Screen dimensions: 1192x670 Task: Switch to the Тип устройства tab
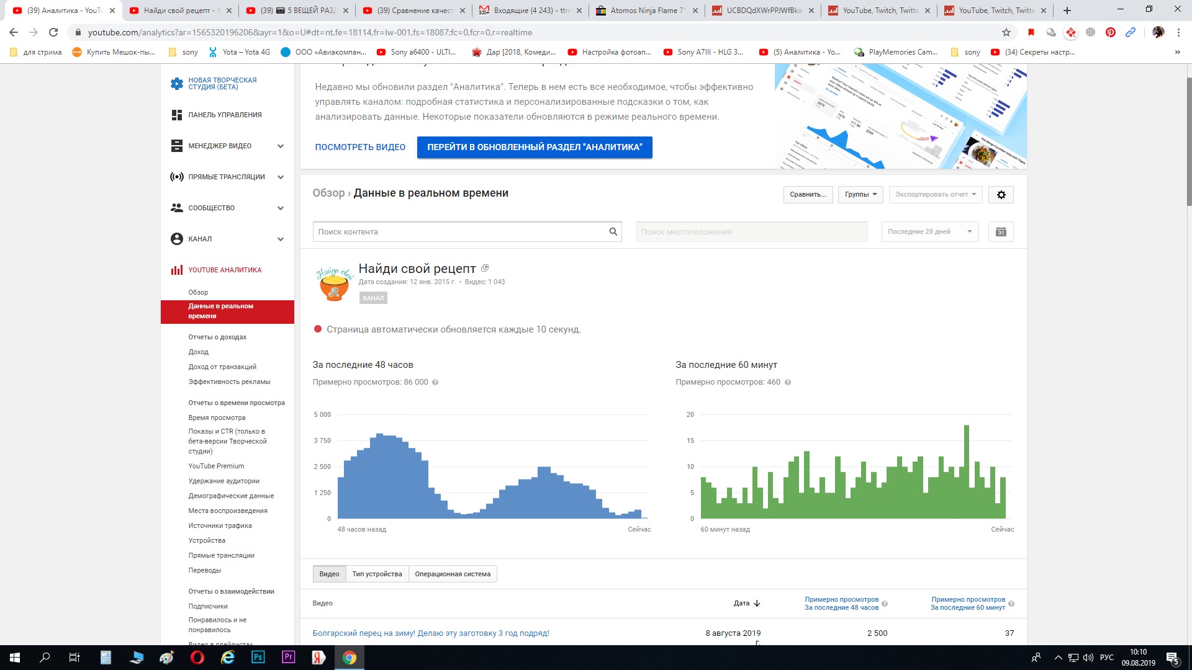tap(377, 574)
